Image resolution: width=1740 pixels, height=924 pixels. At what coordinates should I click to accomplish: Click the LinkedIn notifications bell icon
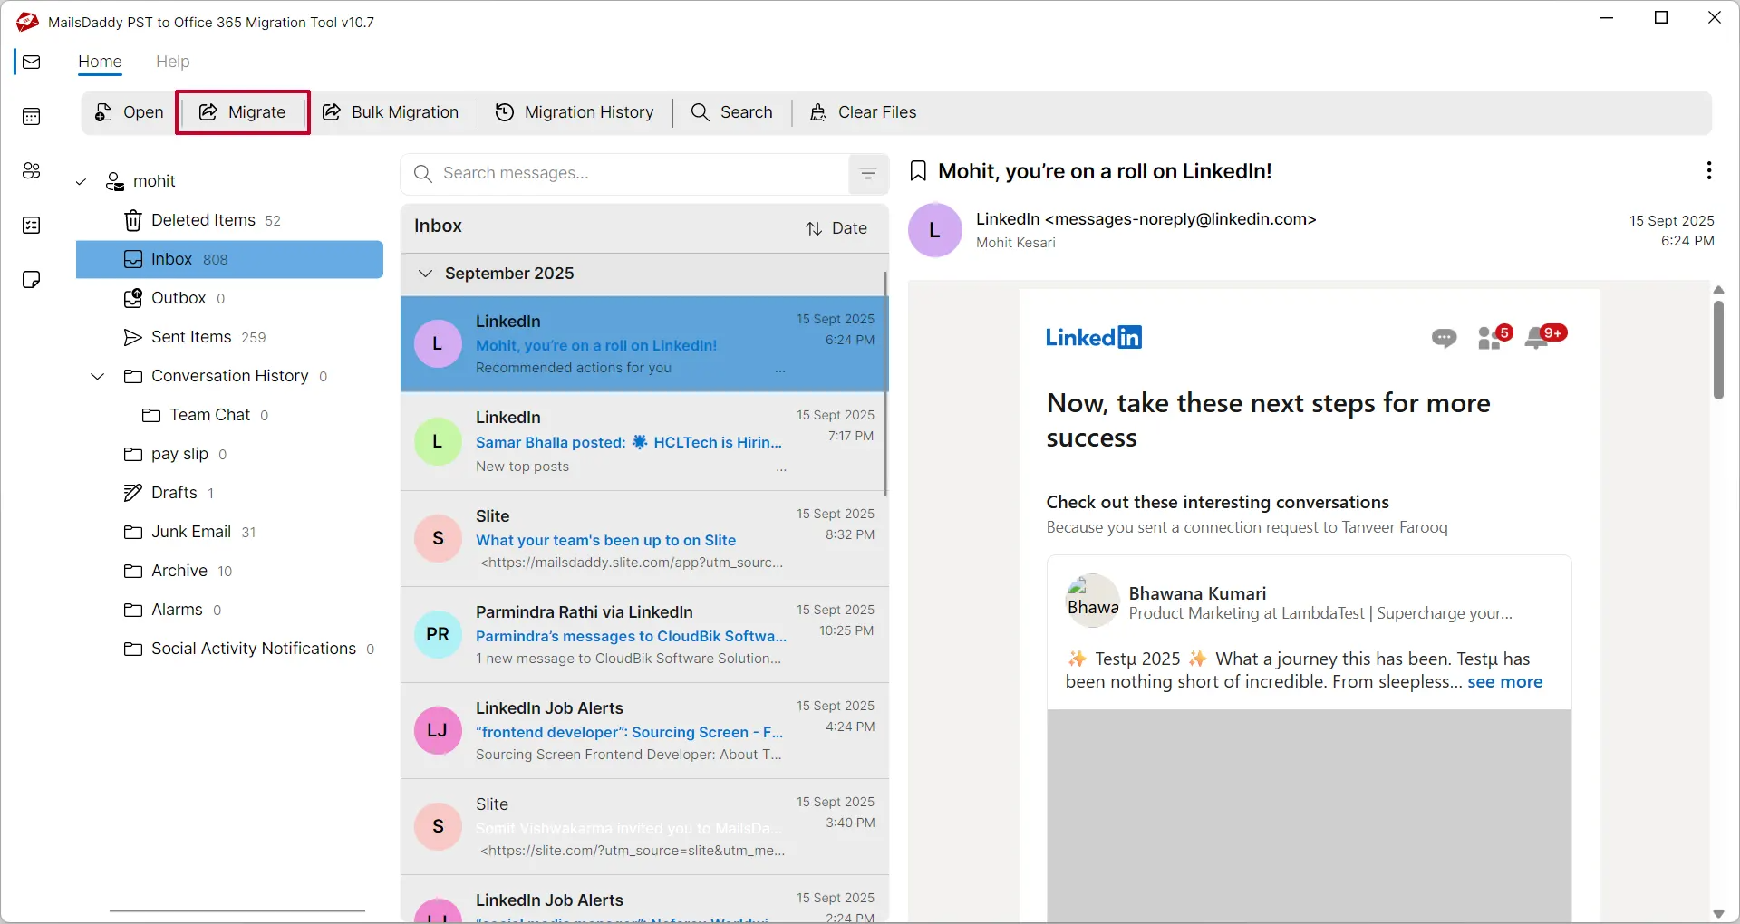1544,336
